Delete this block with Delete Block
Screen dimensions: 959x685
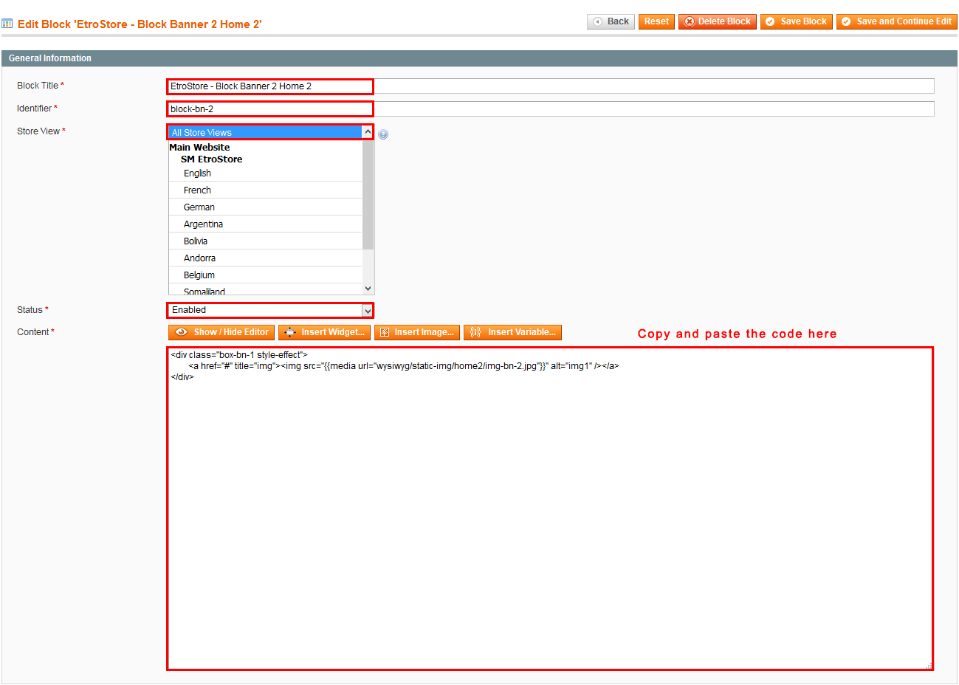718,21
